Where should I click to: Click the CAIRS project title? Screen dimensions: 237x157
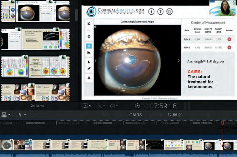[x=136, y=115]
